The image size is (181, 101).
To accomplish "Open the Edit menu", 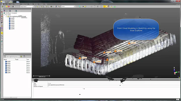I will pyautogui.click(x=8, y=4).
